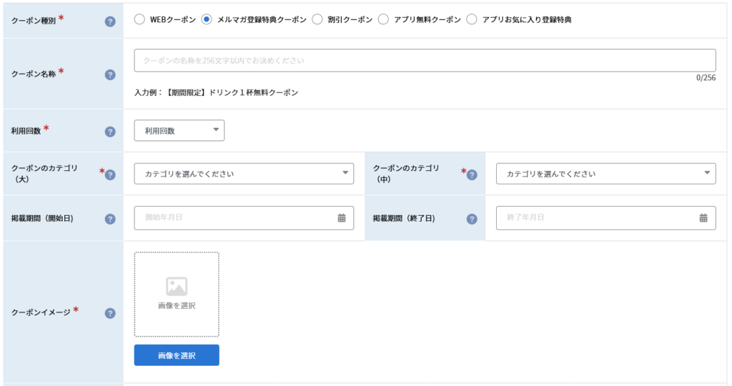Focus the クーポン名称 text input
732x386 pixels.
pos(425,61)
